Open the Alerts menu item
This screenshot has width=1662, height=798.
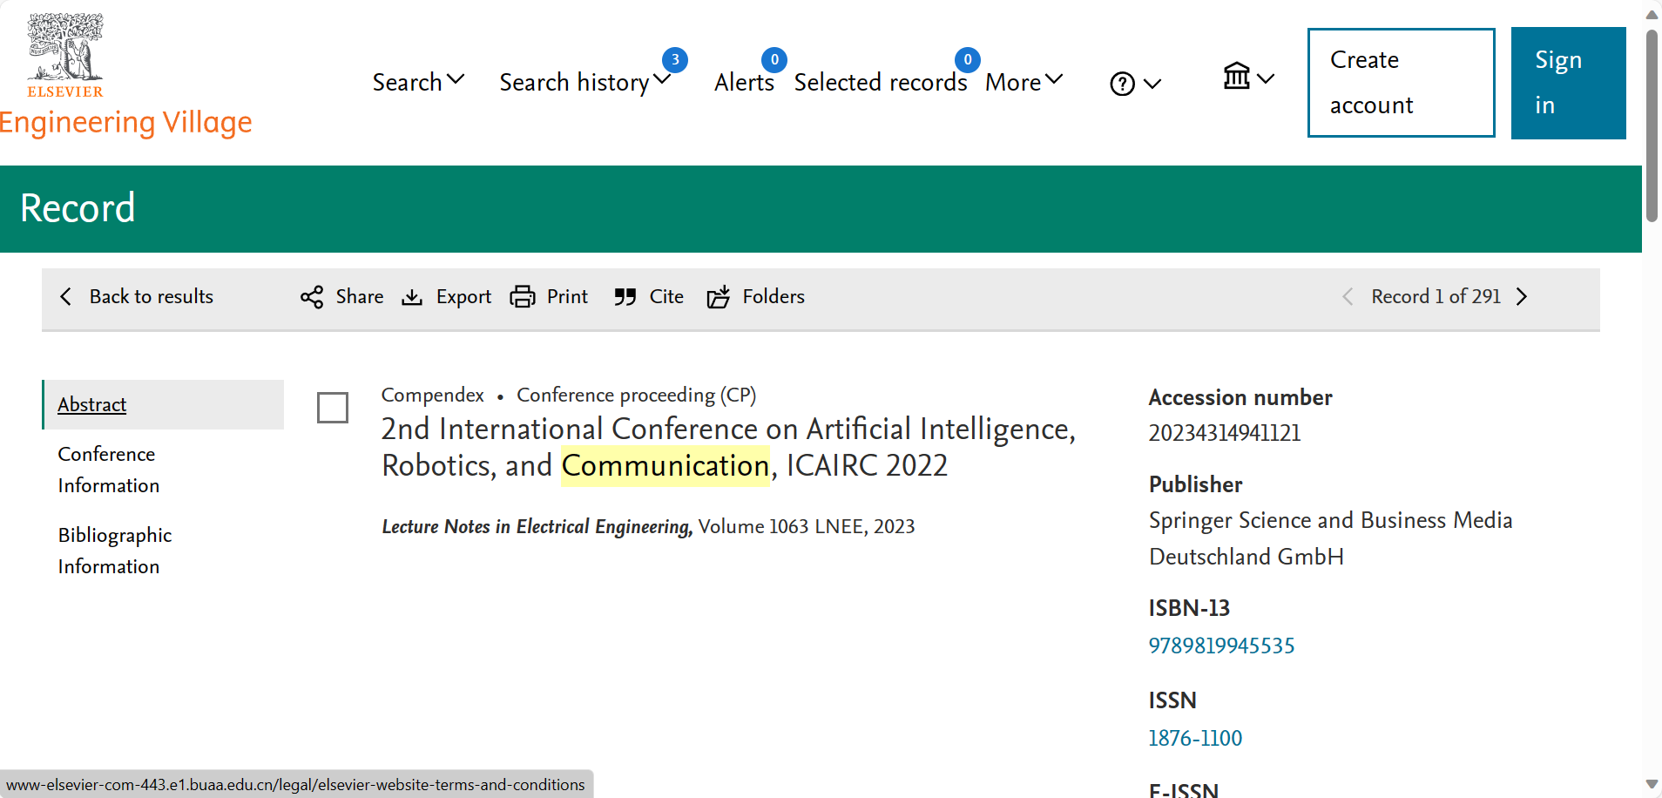tap(744, 82)
